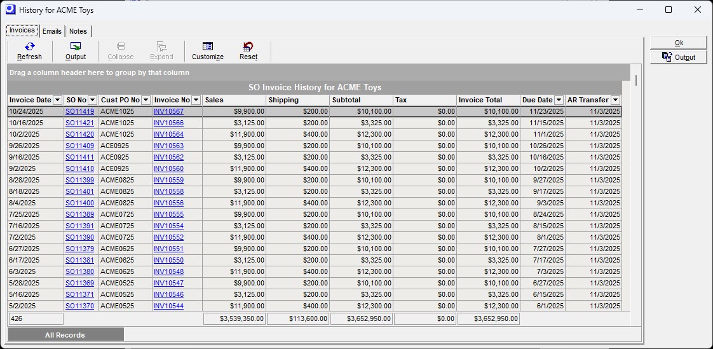713x349 pixels.
Task: Open the Due Date filter dropdown
Action: pyautogui.click(x=559, y=100)
